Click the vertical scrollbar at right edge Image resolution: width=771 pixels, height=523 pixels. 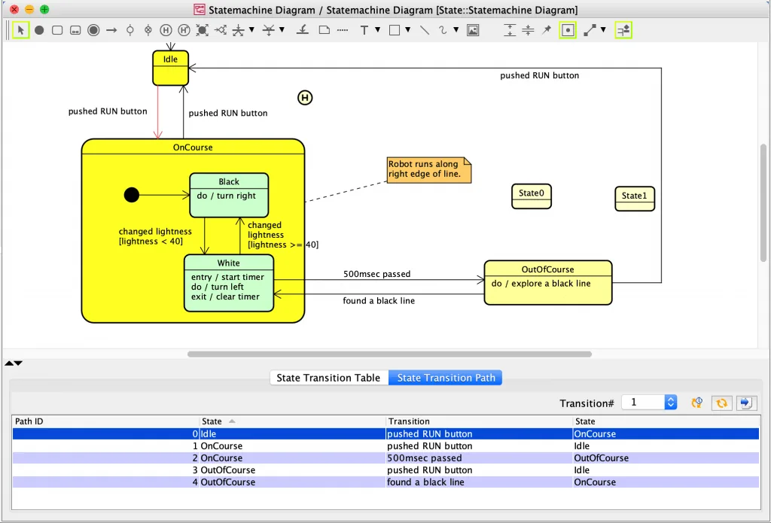(x=763, y=202)
